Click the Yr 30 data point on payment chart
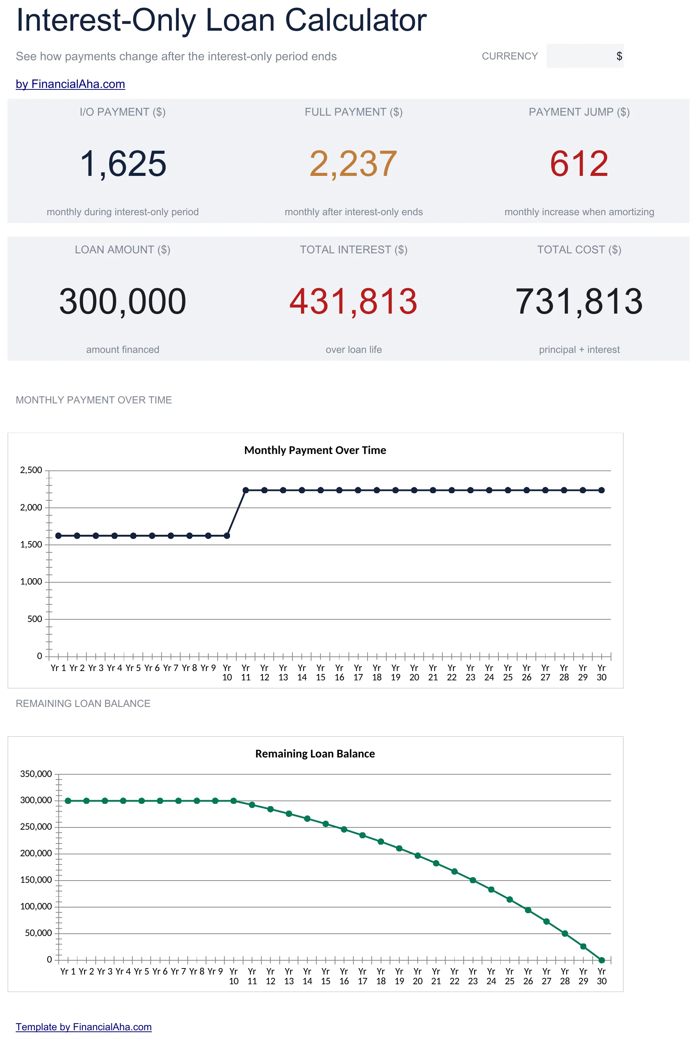This screenshot has height=1040, width=697. click(601, 490)
